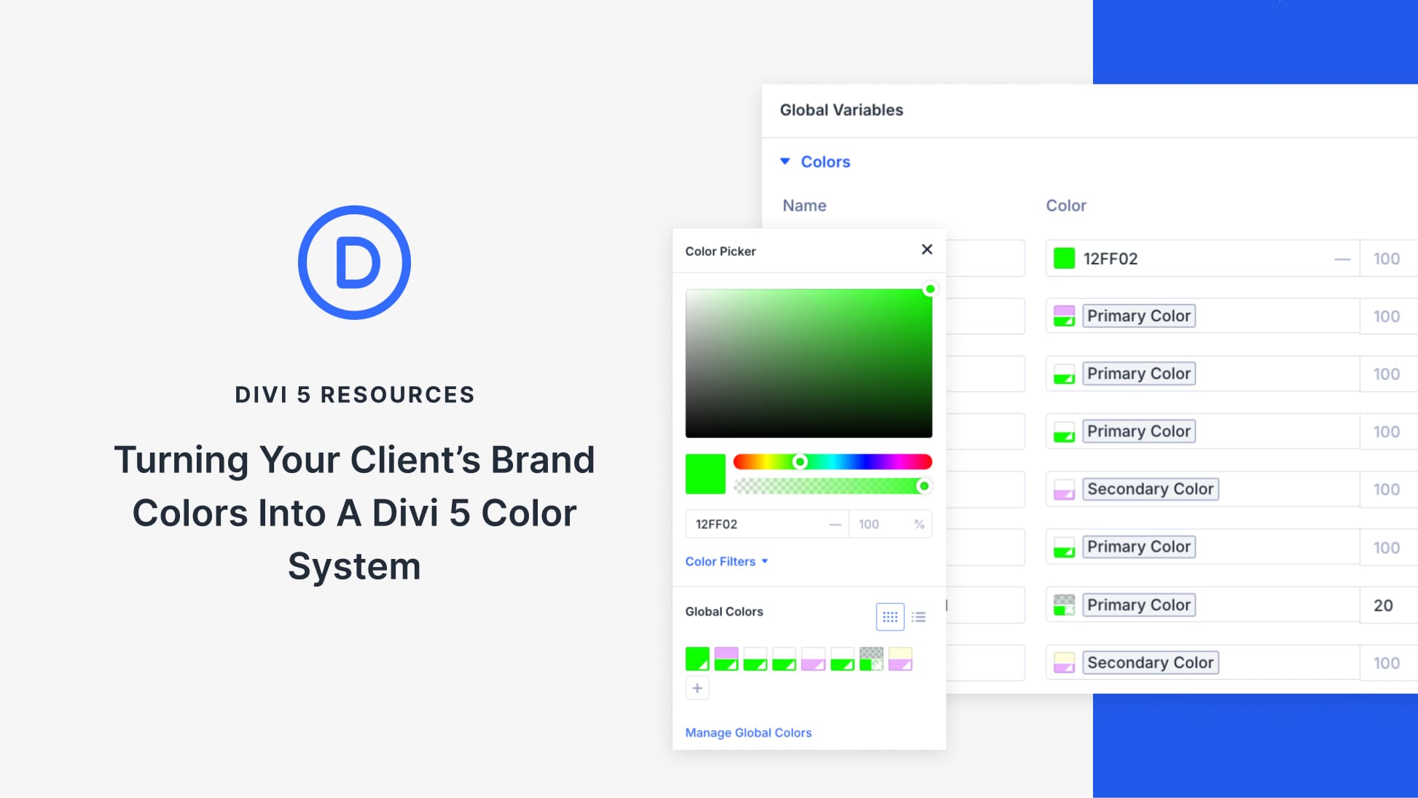Select the checkered transparent global color swatch
Screen dimensions: 1418x798
(x=872, y=658)
